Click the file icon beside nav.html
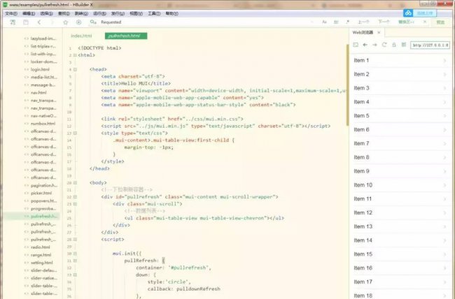The image size is (455, 299). 27,93
